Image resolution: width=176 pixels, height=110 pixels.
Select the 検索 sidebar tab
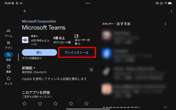tap(9, 57)
